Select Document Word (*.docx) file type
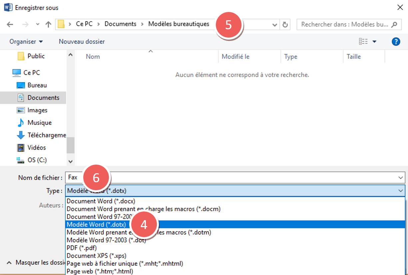The height and width of the screenshot is (275, 408). [x=101, y=201]
